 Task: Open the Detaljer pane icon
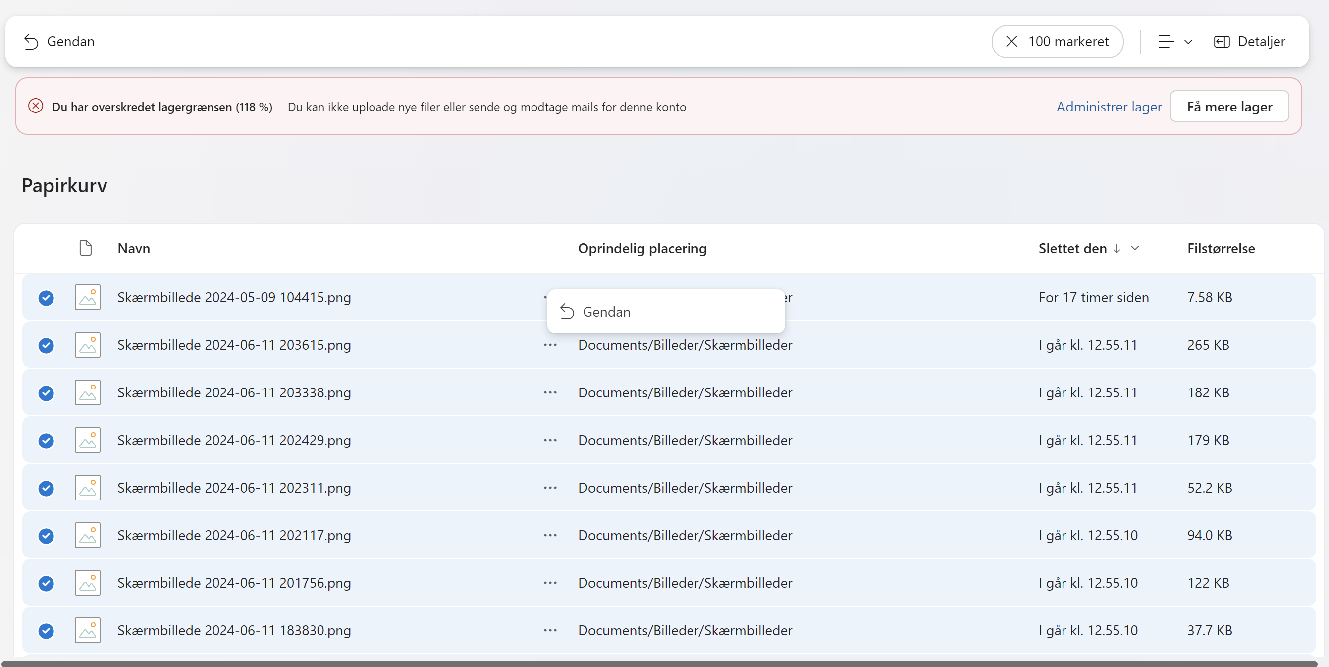click(x=1222, y=41)
